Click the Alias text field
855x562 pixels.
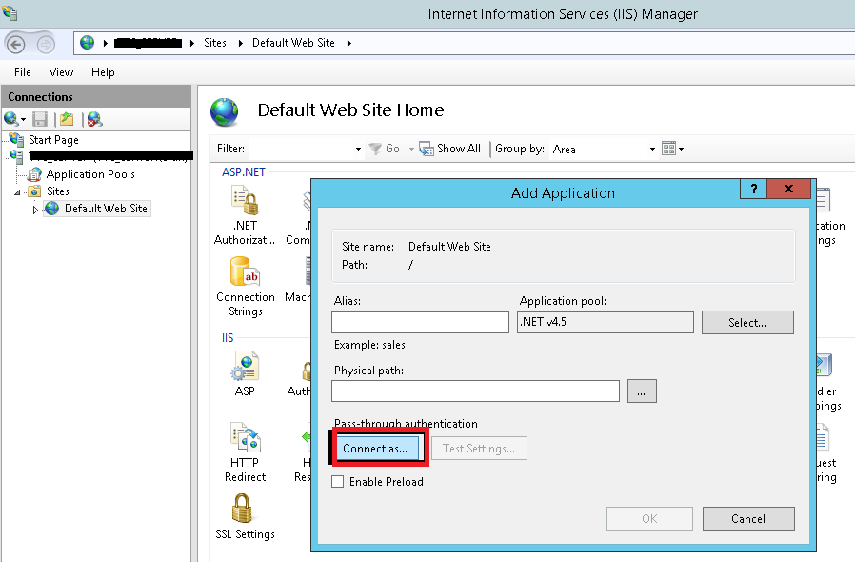pos(420,323)
